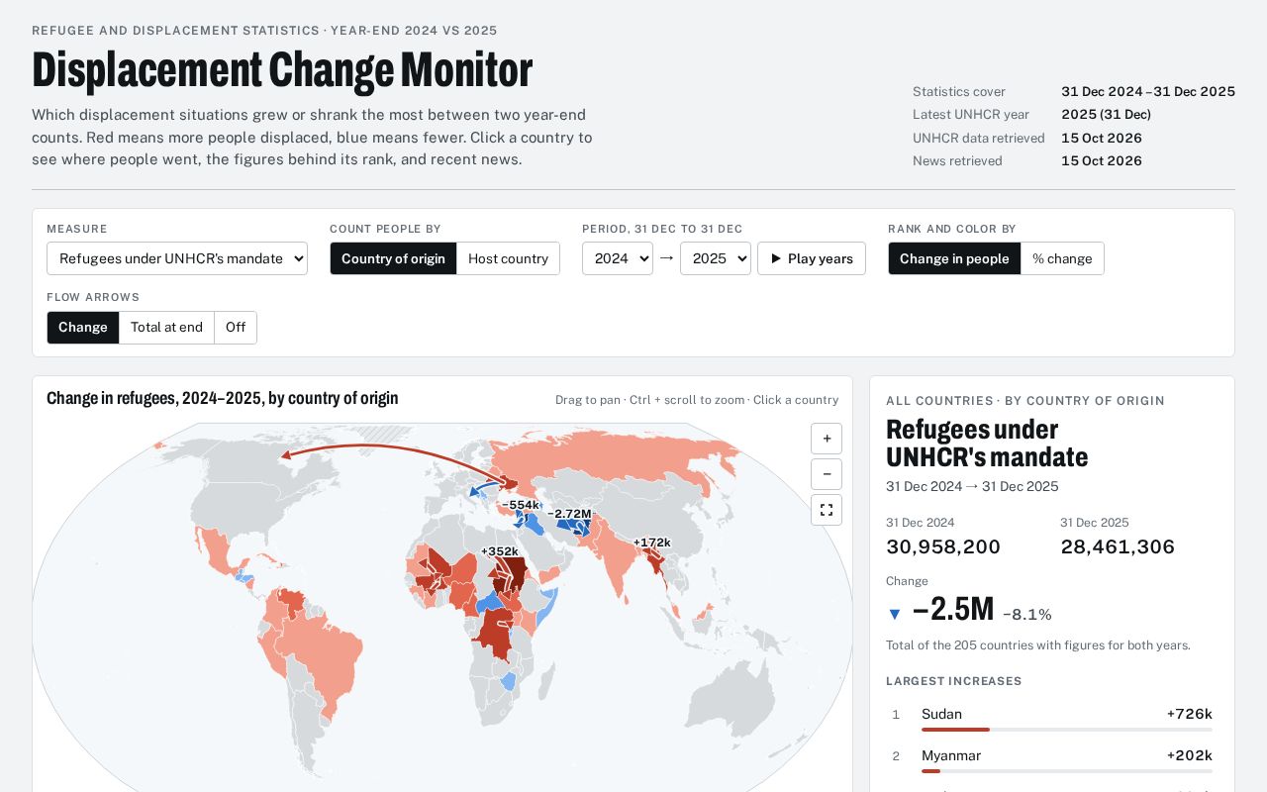This screenshot has width=1267, height=792.
Task: Click the Displacement Change Monitor title
Action: [x=282, y=69]
